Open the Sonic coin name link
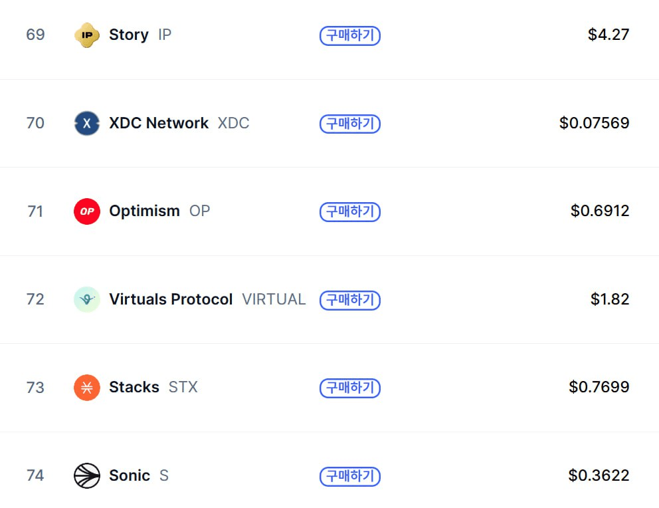This screenshot has width=659, height=508. (x=130, y=475)
